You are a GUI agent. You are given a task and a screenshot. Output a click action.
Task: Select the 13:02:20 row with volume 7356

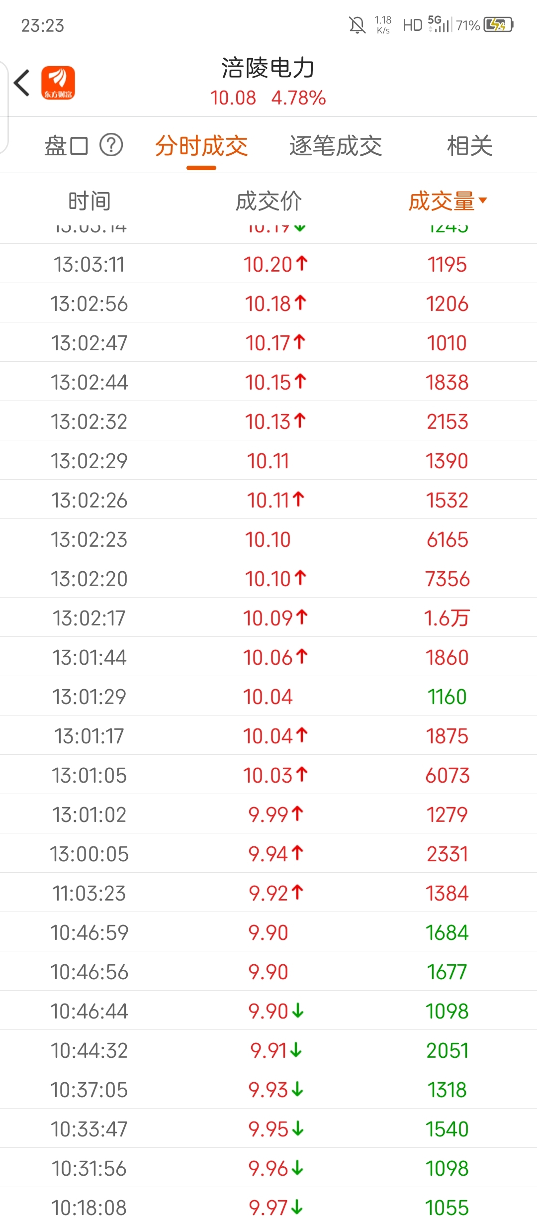[x=268, y=578]
